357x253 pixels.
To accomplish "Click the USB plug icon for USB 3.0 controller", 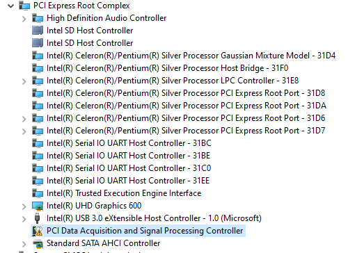I will click(37, 218).
